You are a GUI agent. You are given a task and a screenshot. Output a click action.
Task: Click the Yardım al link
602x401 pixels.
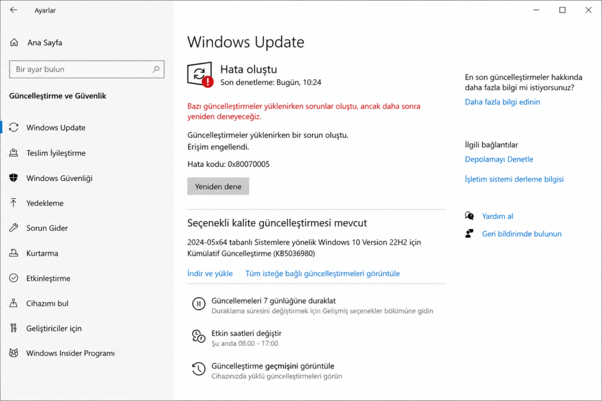click(x=497, y=216)
